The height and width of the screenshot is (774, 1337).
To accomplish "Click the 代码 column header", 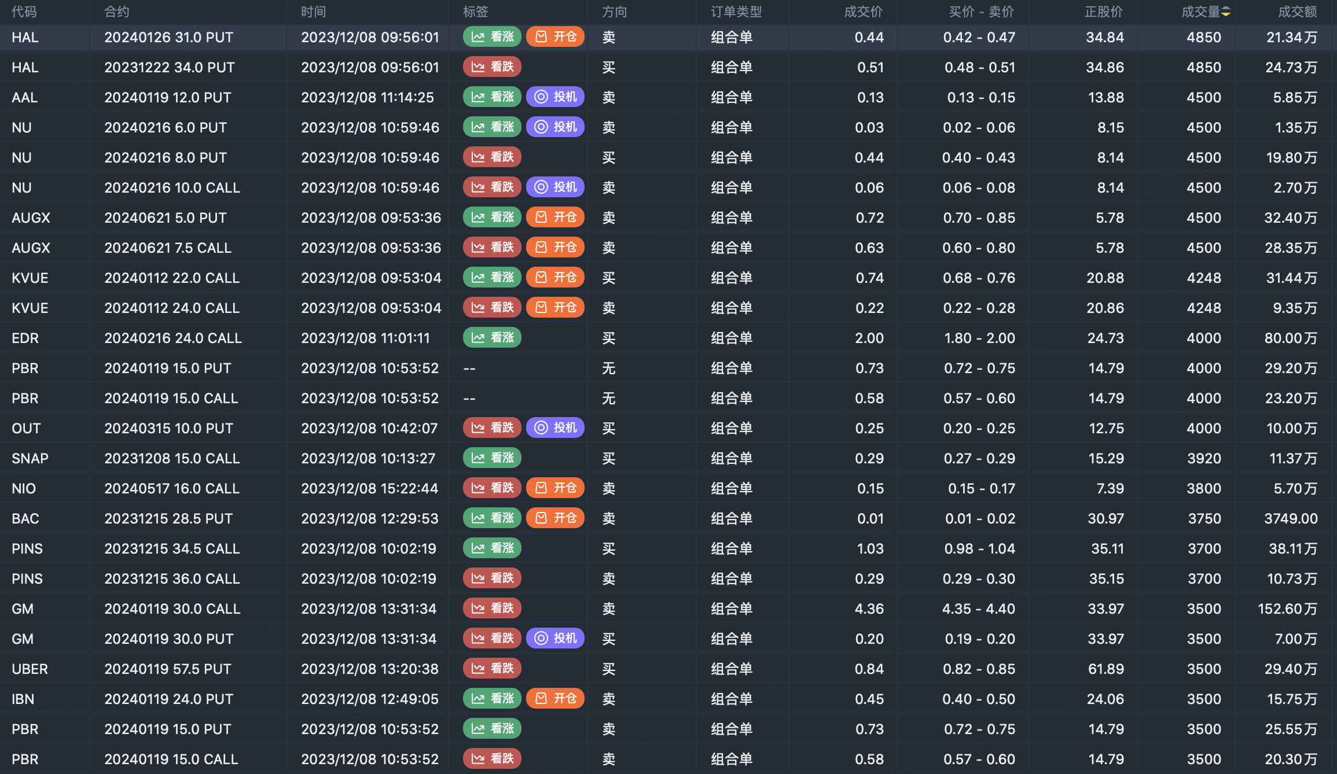I will [24, 12].
